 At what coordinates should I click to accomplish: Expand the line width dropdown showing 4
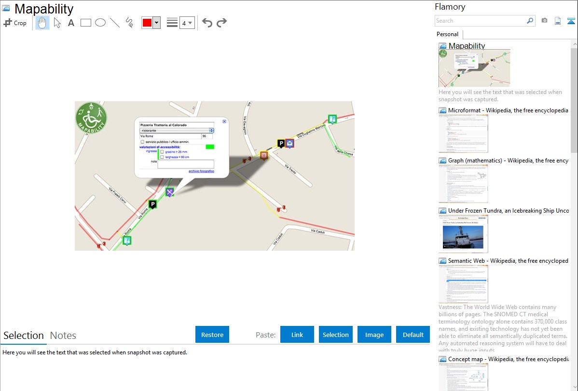click(187, 23)
